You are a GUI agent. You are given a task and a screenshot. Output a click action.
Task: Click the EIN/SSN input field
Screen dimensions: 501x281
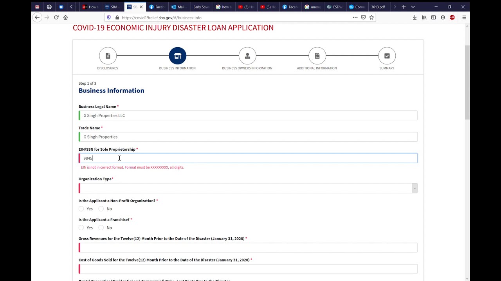pos(248,158)
